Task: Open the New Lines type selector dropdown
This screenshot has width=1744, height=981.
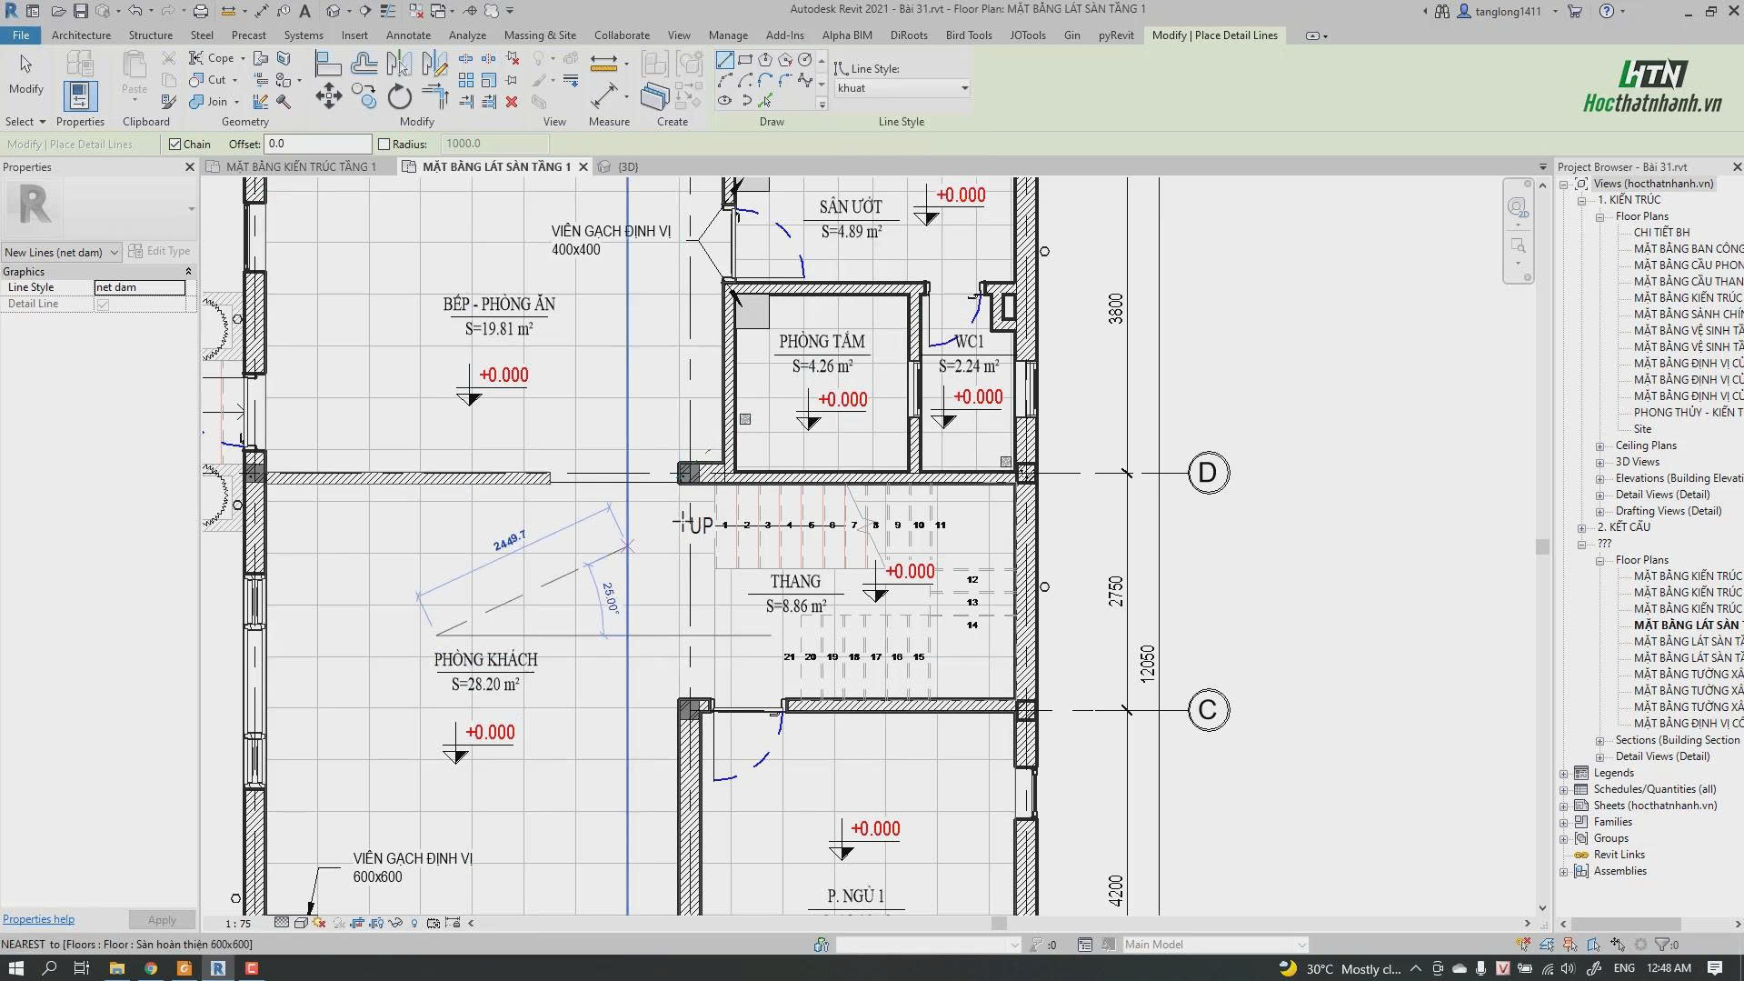Action: tap(61, 252)
